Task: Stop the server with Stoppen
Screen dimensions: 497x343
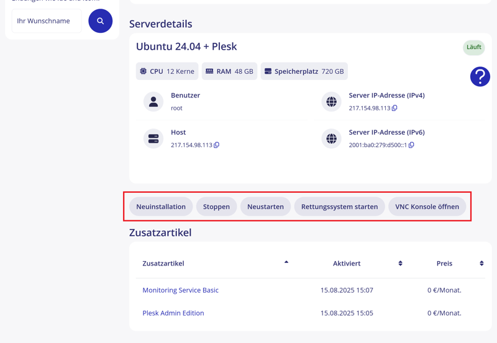Action: click(216, 207)
